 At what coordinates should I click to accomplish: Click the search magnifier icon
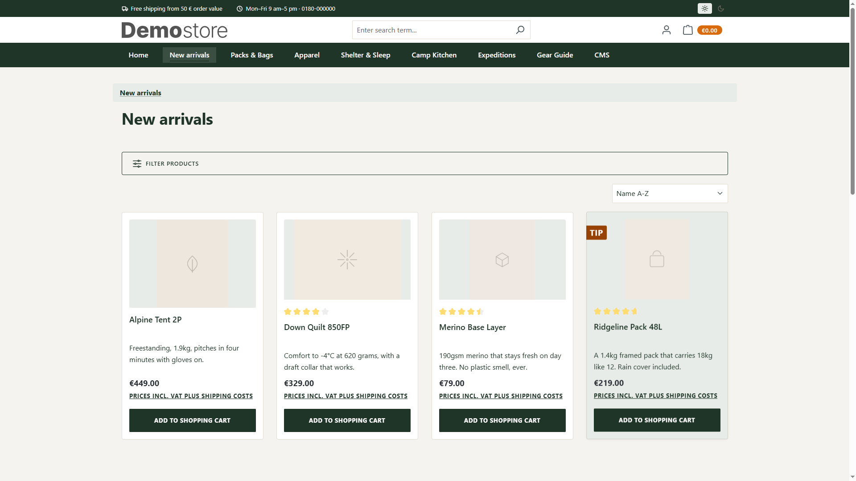click(520, 30)
